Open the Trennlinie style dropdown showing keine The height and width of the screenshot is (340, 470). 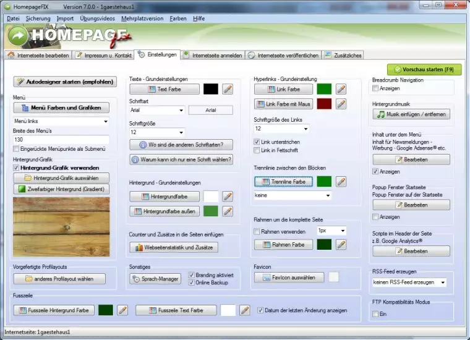point(293,195)
